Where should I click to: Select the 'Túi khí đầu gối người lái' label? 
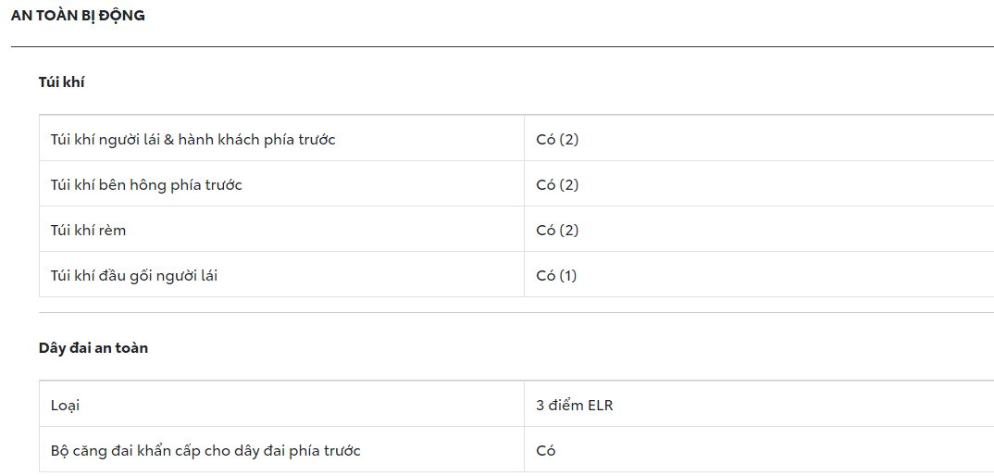134,276
